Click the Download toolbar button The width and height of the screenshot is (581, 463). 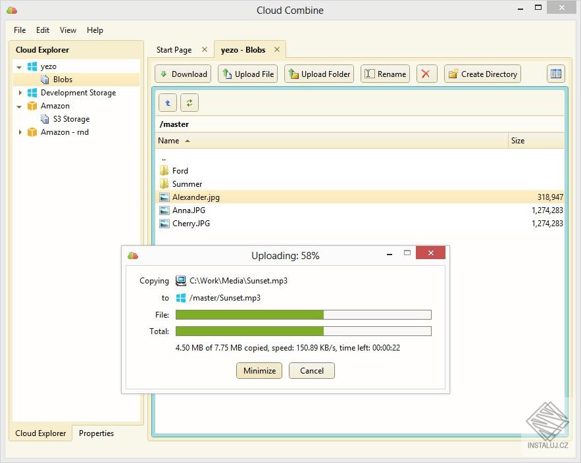click(183, 74)
